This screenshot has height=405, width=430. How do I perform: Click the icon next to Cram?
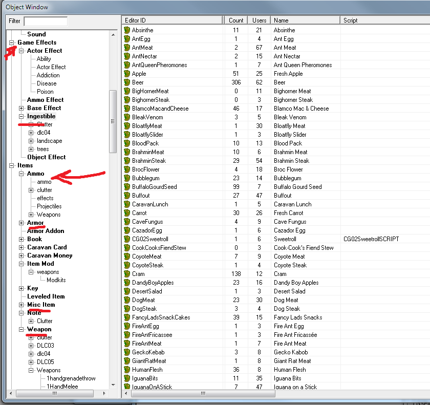tap(126, 273)
